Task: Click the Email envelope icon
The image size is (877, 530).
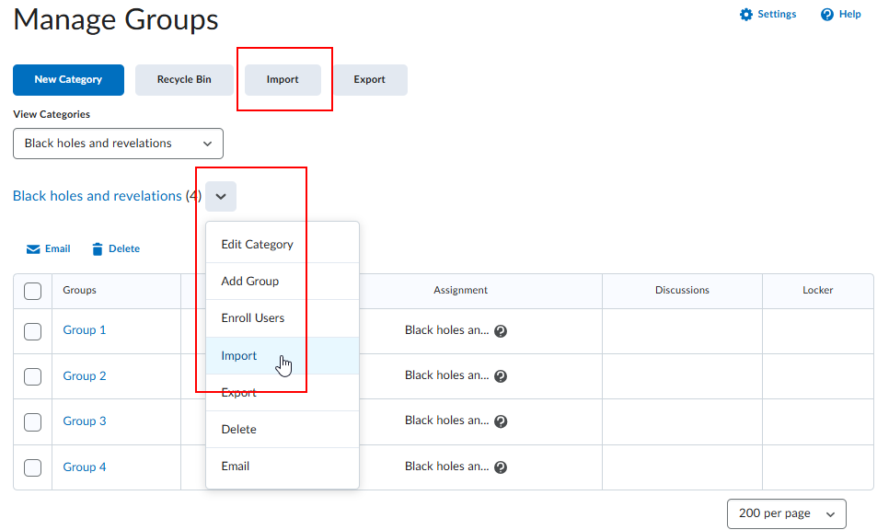Action: pos(33,249)
